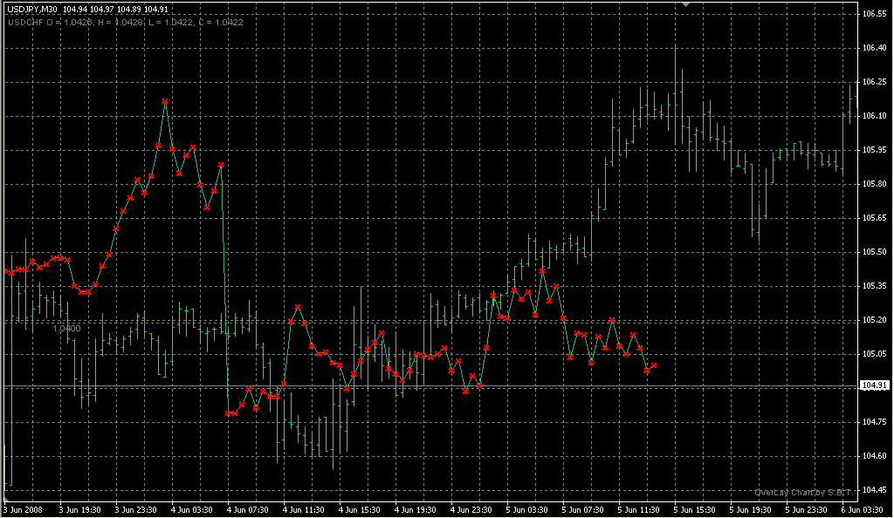Click the chart shift triangle marker
The image size is (894, 518).
click(686, 5)
